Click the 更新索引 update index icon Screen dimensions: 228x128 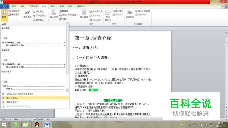114,14
